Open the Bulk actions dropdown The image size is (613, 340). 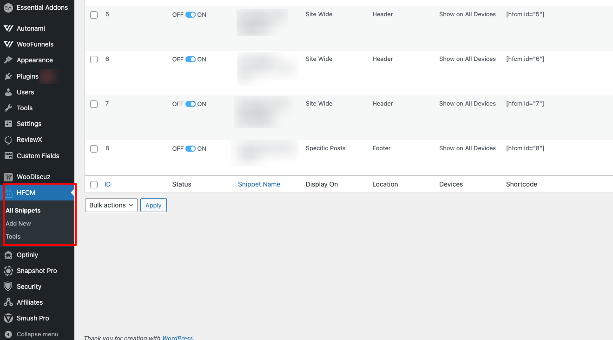(111, 205)
